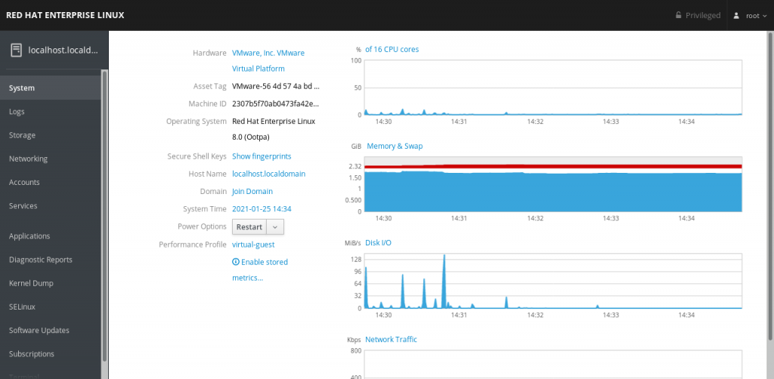Click the host server icon in sidebar
The width and height of the screenshot is (774, 379).
tap(16, 51)
